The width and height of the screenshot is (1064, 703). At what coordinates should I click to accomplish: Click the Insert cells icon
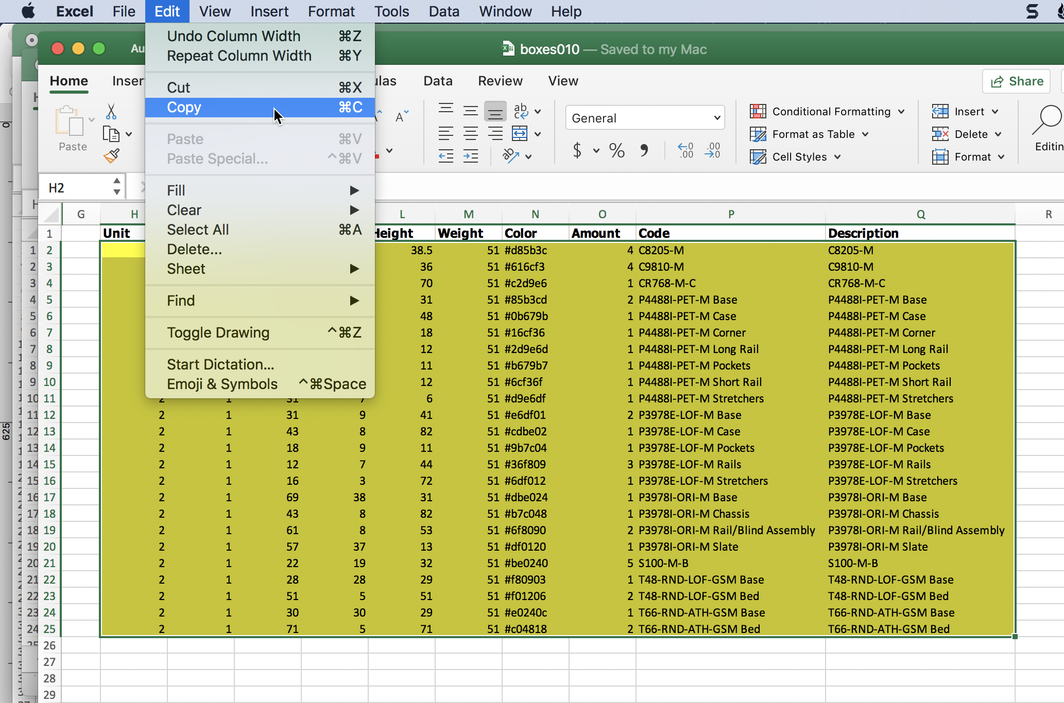pyautogui.click(x=940, y=111)
